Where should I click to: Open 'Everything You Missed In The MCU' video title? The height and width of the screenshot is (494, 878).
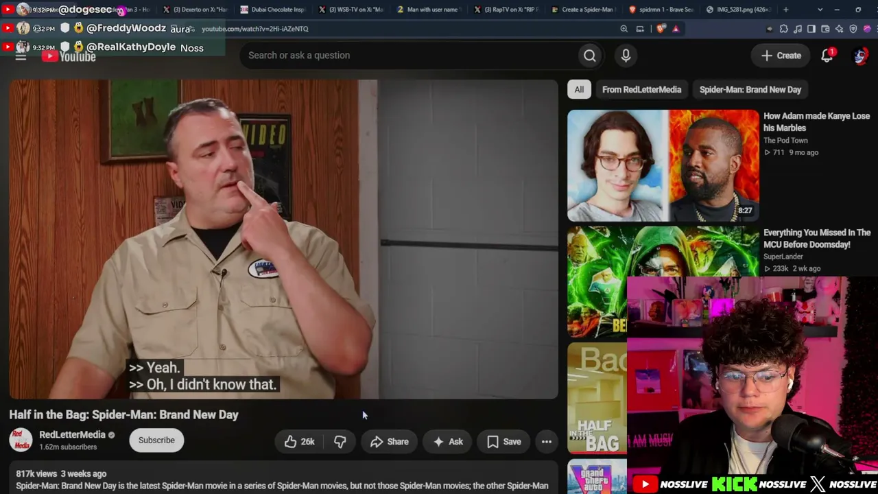click(x=817, y=239)
